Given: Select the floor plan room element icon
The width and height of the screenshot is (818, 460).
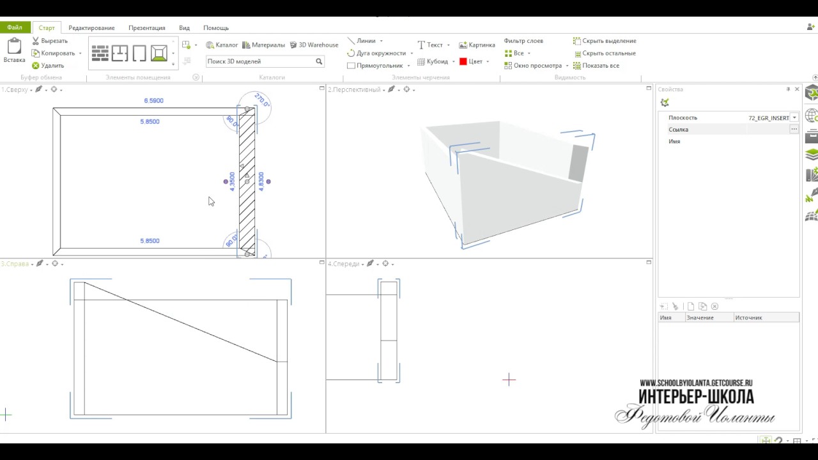Looking at the screenshot, I should [x=120, y=53].
